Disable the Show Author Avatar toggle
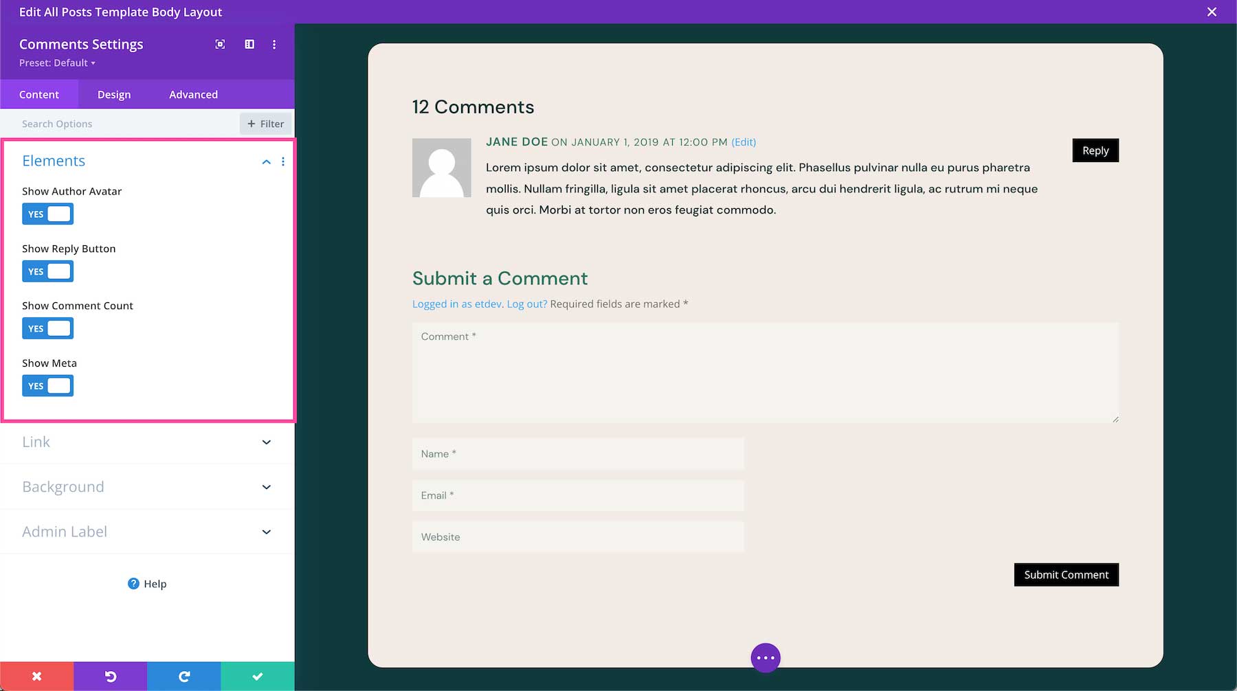1237x691 pixels. [x=47, y=214]
